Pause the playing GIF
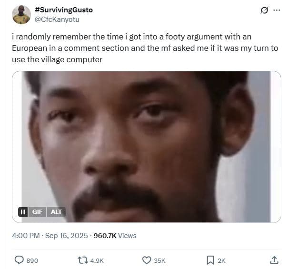 click(x=23, y=212)
